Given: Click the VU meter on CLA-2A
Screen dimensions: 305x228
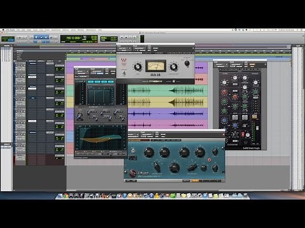Looking at the screenshot, I should (x=156, y=66).
